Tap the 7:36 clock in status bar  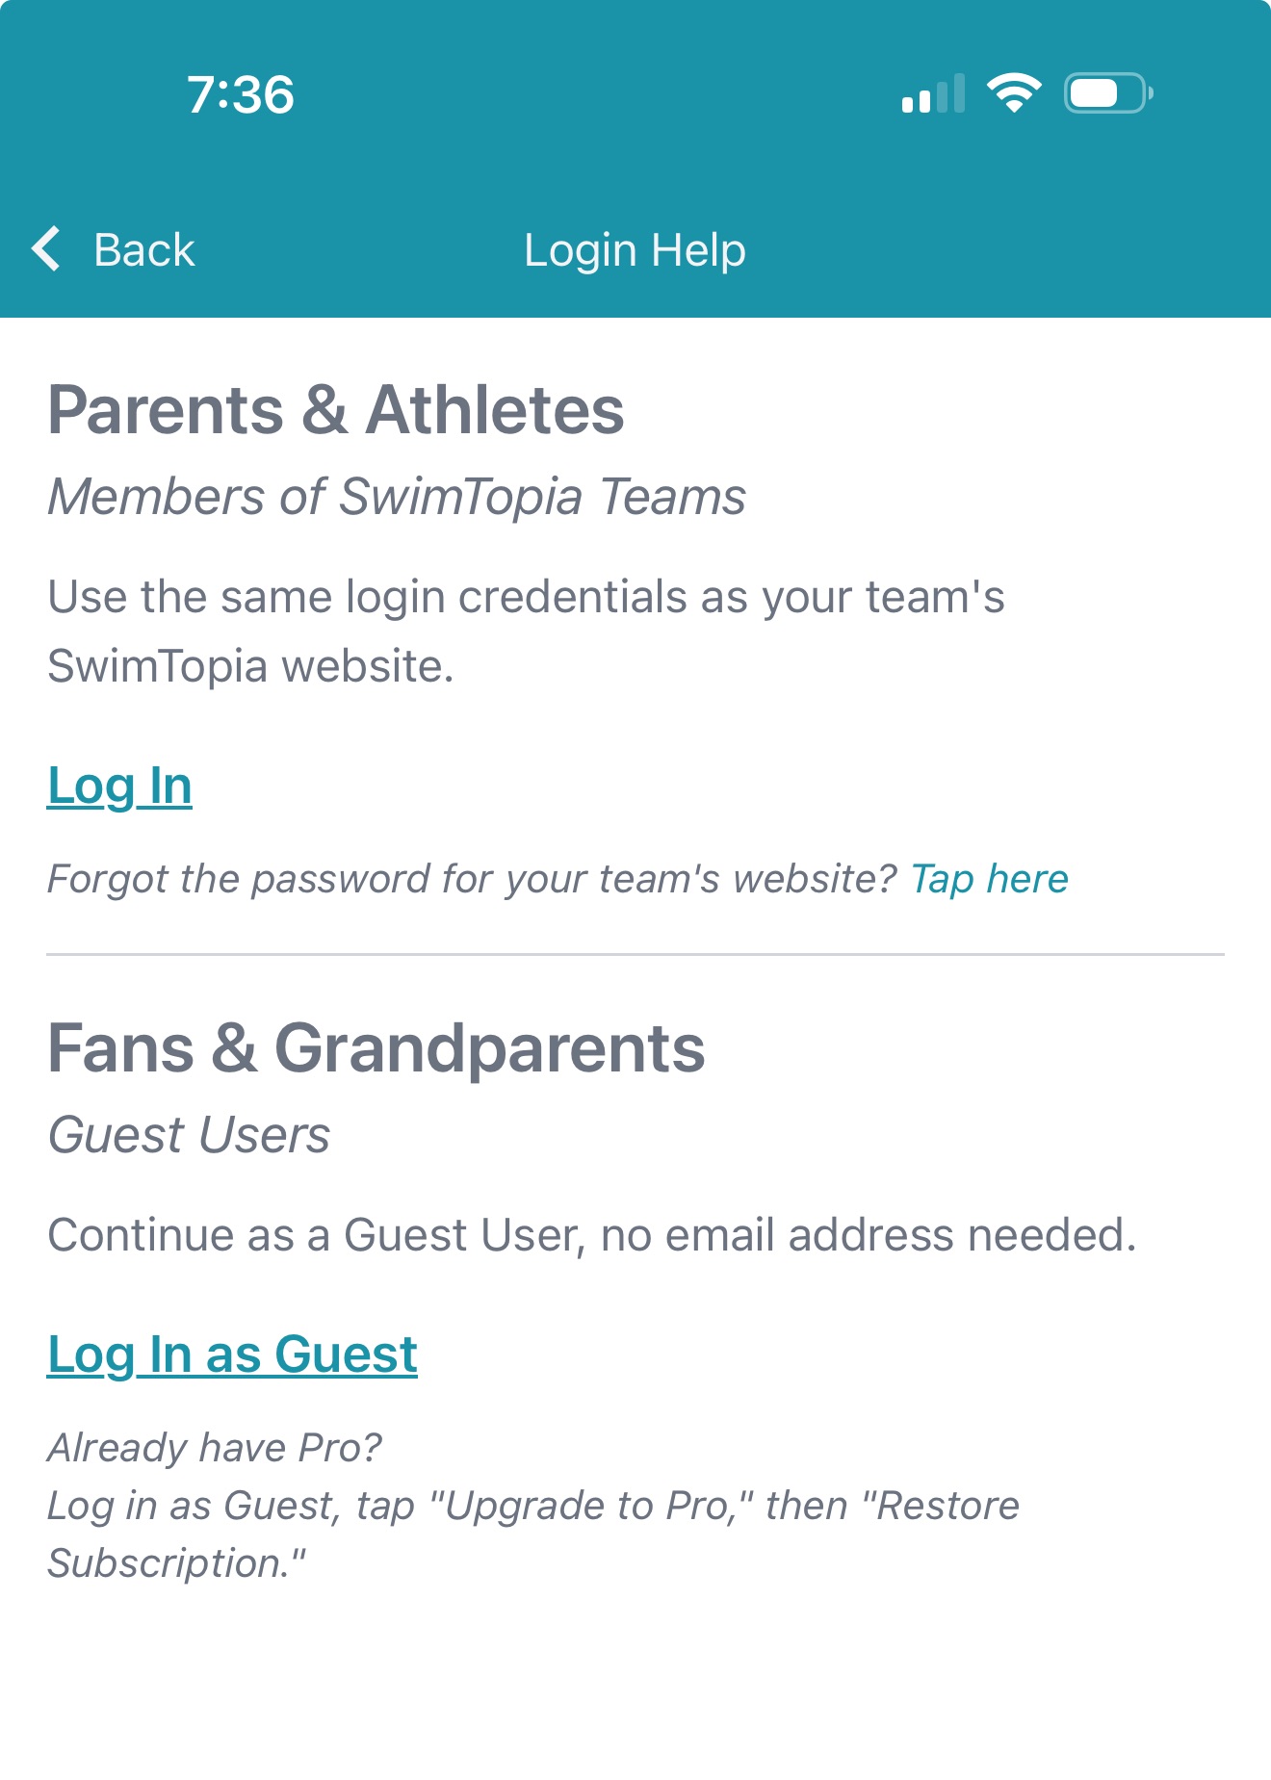[x=241, y=94]
